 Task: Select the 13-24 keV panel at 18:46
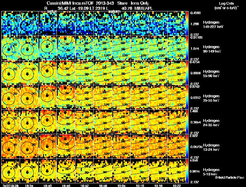tap(66, 146)
